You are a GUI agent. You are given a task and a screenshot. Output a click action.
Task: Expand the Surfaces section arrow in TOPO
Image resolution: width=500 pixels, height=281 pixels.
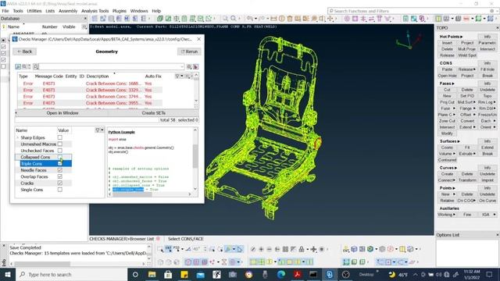click(x=459, y=141)
